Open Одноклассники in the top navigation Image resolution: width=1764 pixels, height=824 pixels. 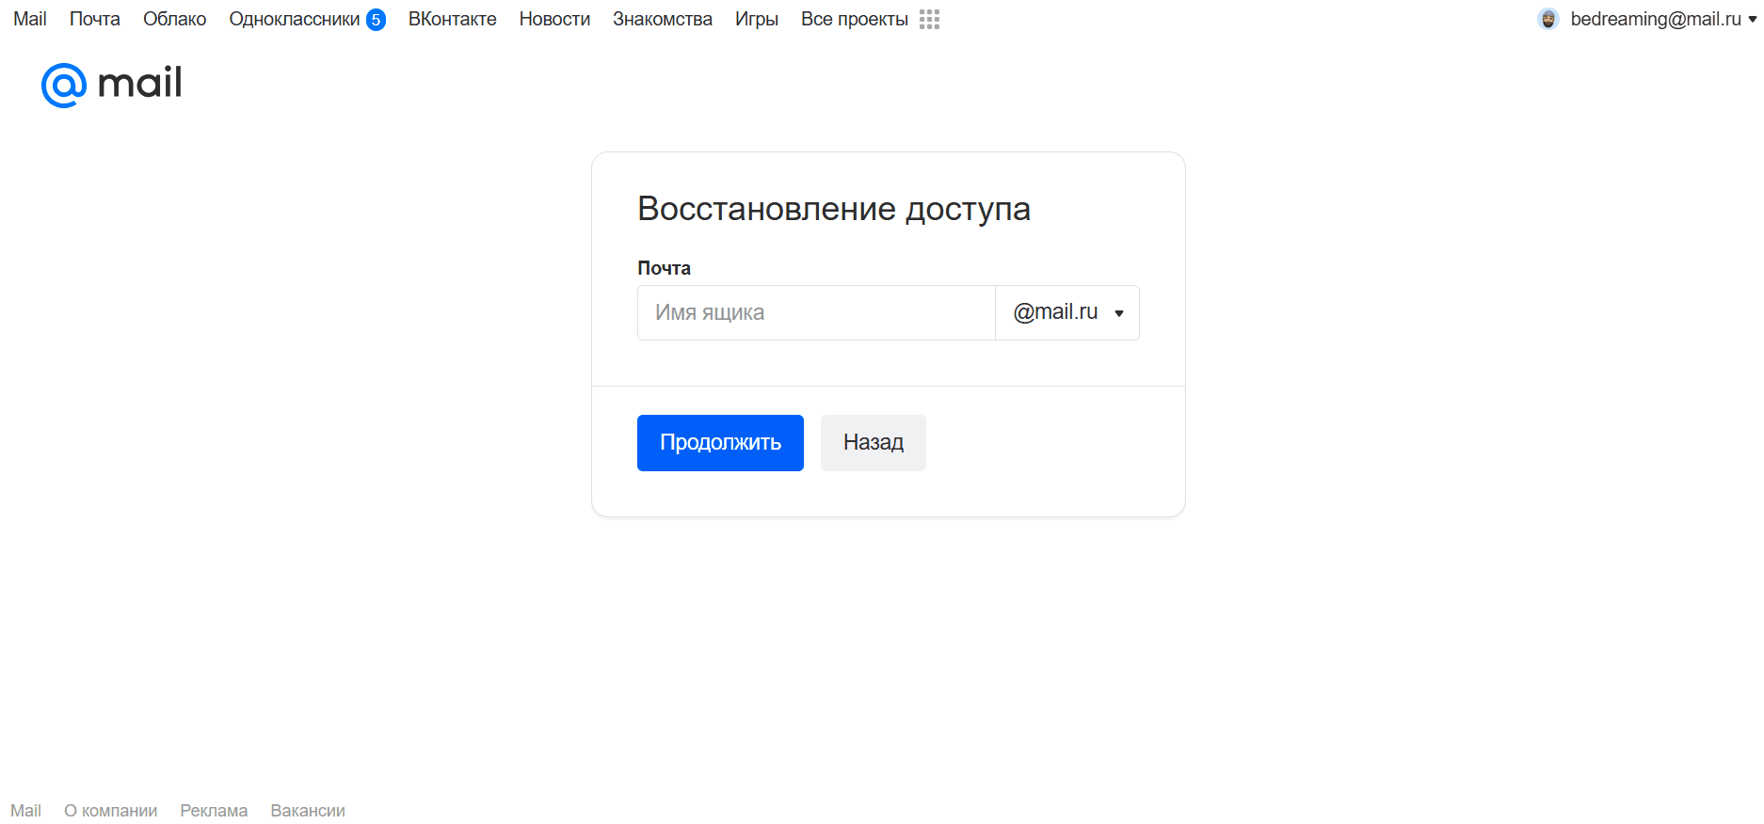(x=295, y=19)
